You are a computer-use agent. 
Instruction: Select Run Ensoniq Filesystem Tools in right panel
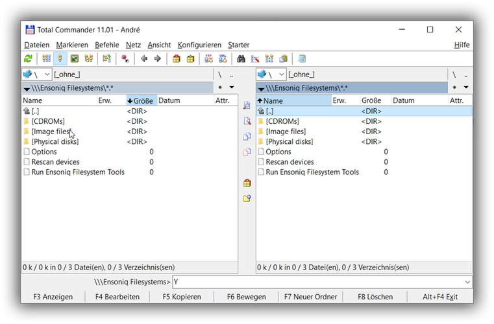pyautogui.click(x=312, y=172)
